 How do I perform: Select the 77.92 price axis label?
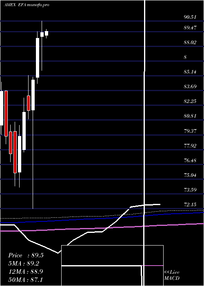click(x=190, y=145)
